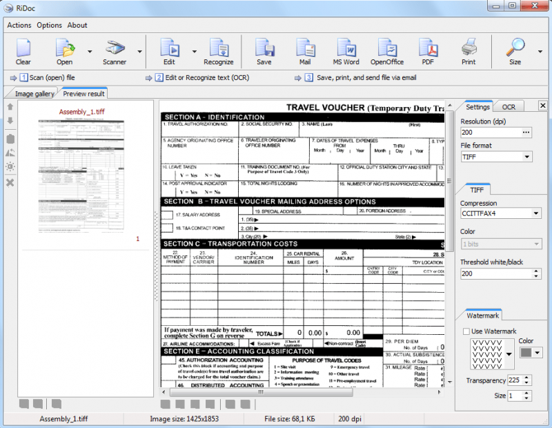
Task: Click "200 dpi" in the status bar
Action: tap(350, 419)
